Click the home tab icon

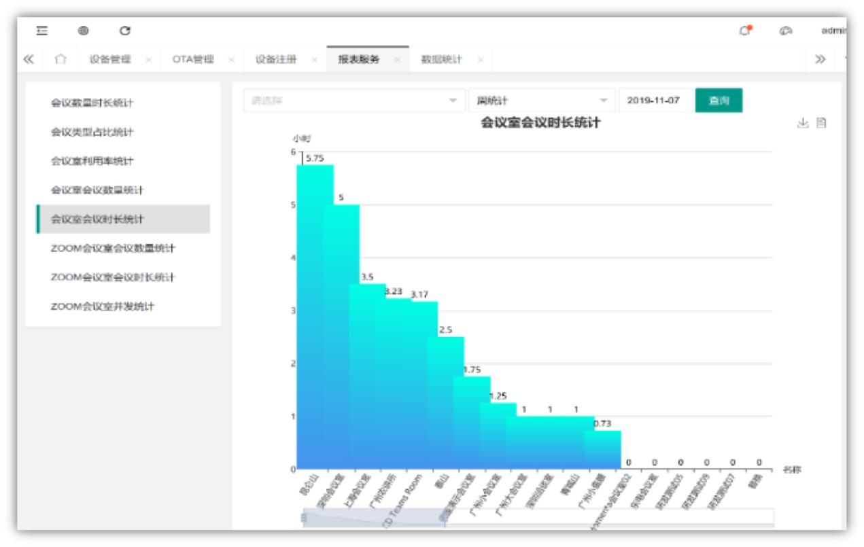pyautogui.click(x=61, y=60)
